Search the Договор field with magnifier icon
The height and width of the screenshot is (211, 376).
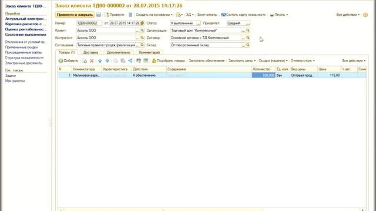click(x=248, y=38)
